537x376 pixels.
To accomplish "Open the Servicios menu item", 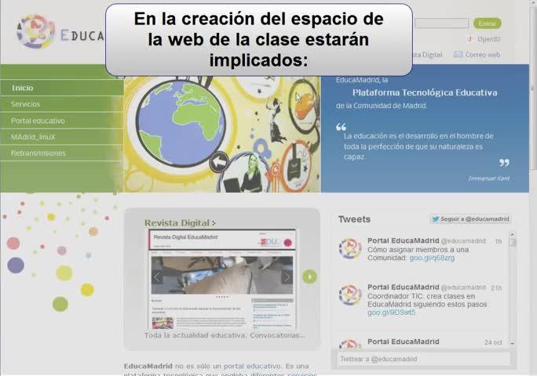I will [x=25, y=104].
